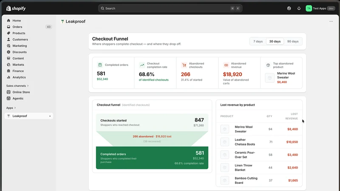This screenshot has height=191, width=340.
Task: Open the Sidekick assistant icon in top bar
Action: (x=289, y=8)
